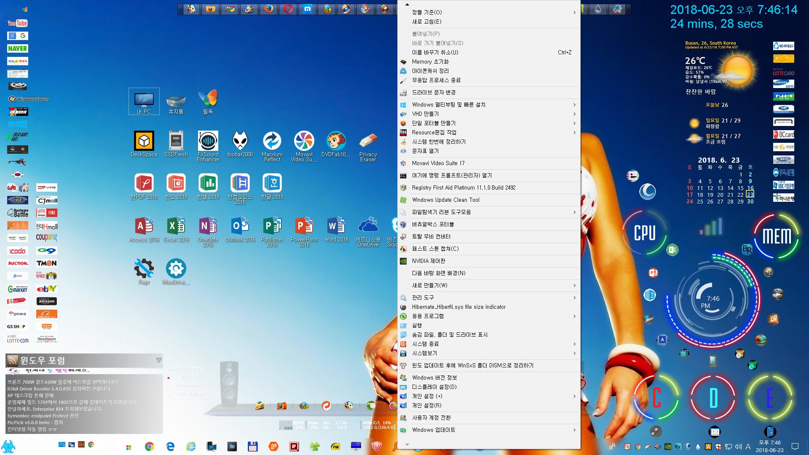
Task: Open the DVDFab10 shortcut
Action: pyautogui.click(x=336, y=144)
